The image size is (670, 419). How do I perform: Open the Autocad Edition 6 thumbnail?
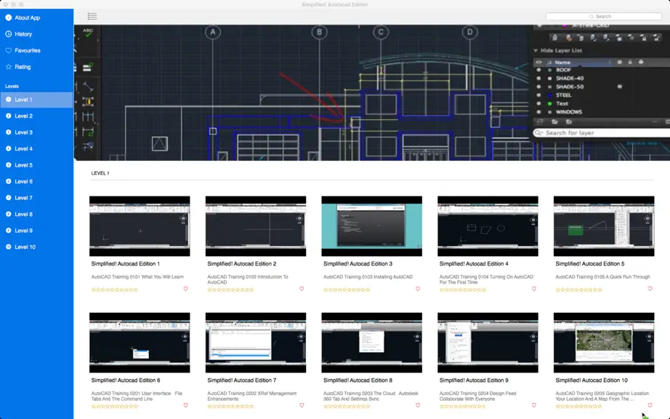(x=140, y=343)
